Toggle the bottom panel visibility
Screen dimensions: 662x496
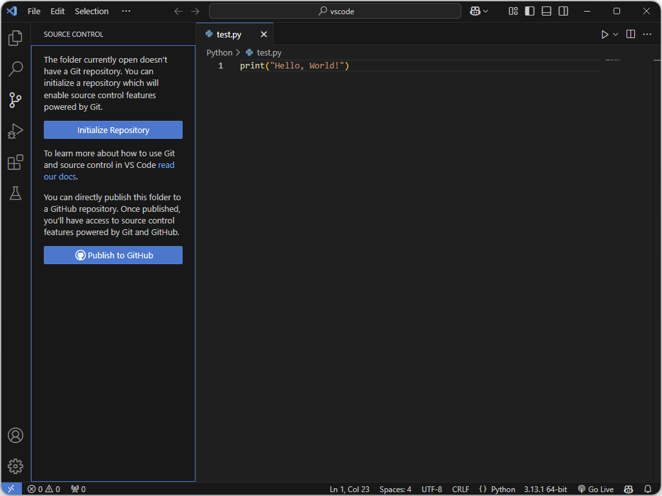point(547,12)
